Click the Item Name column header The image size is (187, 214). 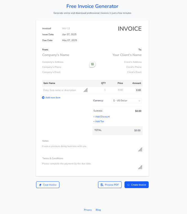point(49,83)
